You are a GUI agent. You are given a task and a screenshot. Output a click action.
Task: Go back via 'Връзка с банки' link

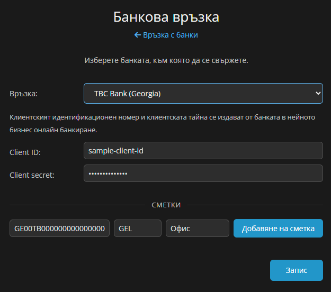166,35
